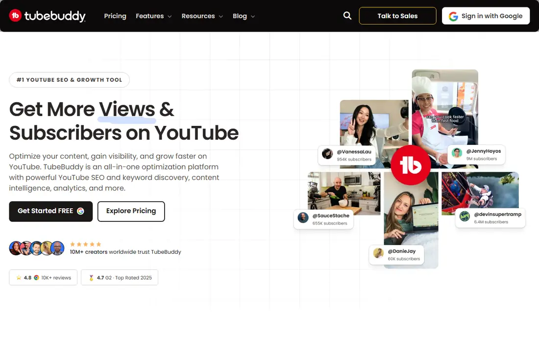Click the 4.7 G2 Top Rated 2025 badge

click(119, 278)
